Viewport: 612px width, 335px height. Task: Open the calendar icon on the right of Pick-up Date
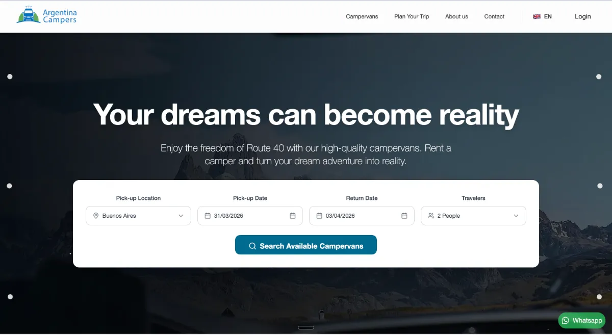click(293, 216)
